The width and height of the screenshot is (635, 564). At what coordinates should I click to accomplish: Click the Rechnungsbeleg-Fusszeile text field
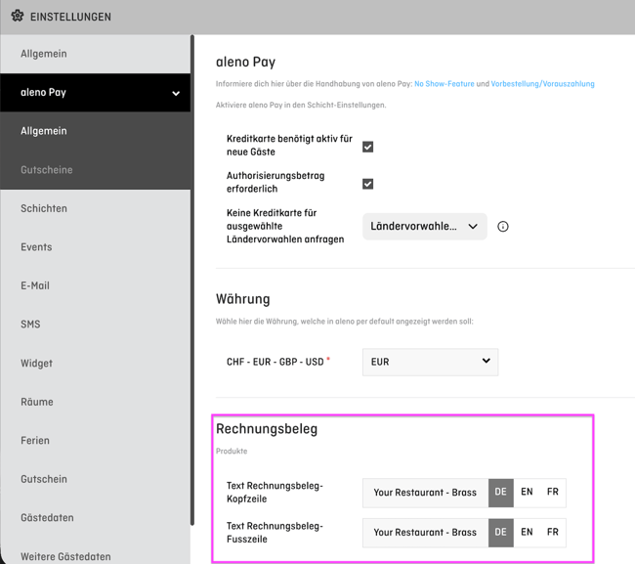pyautogui.click(x=425, y=533)
